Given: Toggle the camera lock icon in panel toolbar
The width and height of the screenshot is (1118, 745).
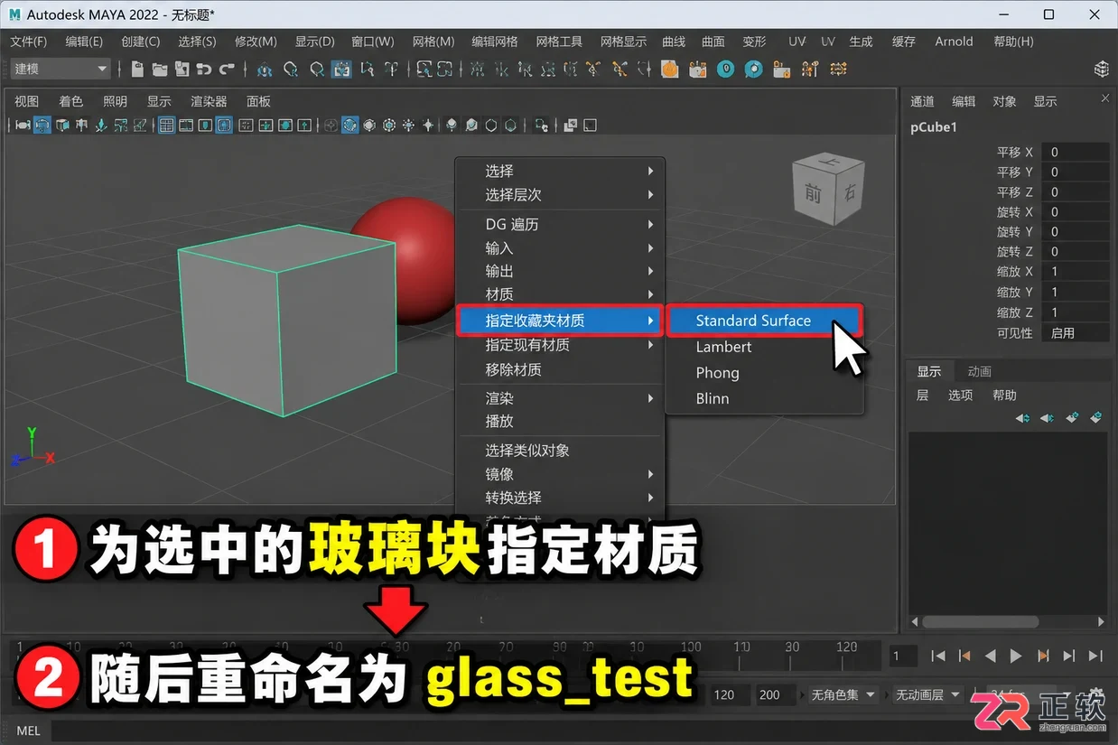Looking at the screenshot, I should [x=42, y=126].
